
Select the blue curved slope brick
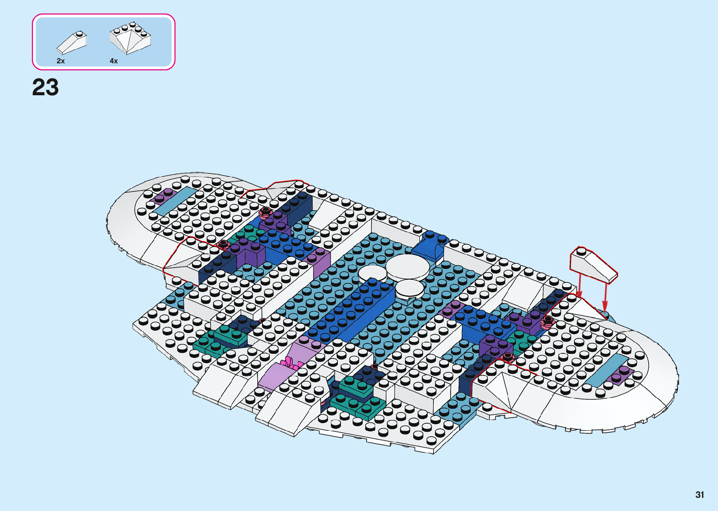pyautogui.click(x=428, y=246)
